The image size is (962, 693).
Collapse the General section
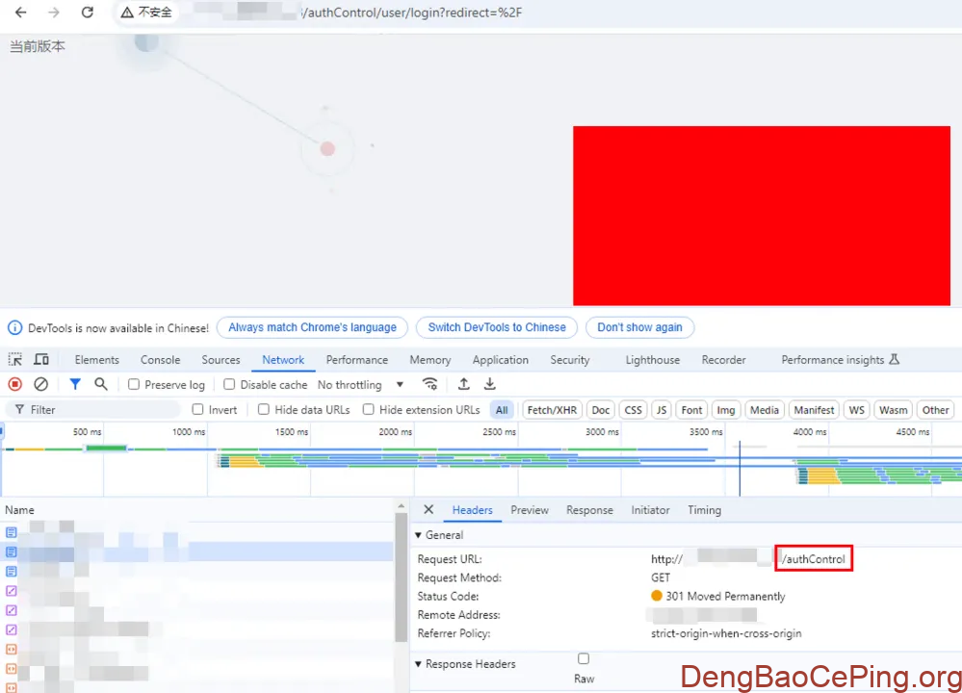tap(419, 535)
